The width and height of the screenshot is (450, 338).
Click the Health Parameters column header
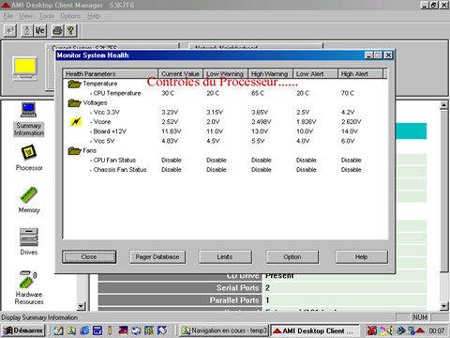point(111,74)
